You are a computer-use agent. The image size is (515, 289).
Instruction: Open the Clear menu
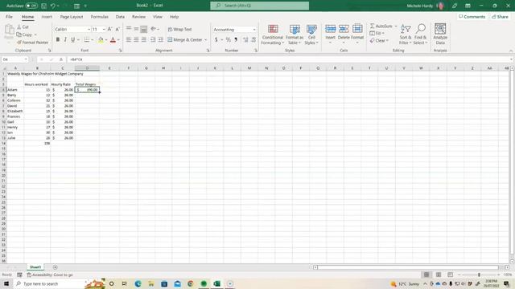click(379, 41)
